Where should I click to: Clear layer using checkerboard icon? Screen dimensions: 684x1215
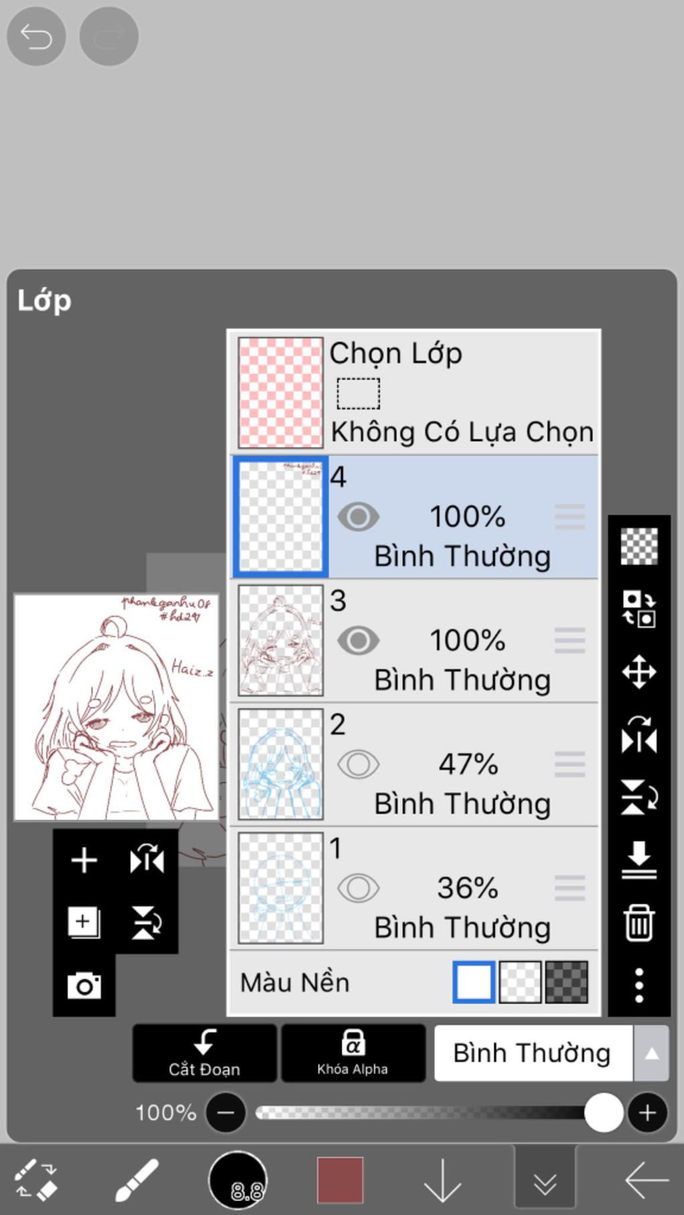click(x=639, y=546)
